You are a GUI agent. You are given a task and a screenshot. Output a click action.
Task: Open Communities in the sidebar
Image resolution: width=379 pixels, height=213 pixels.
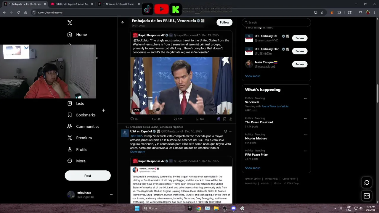83,126
